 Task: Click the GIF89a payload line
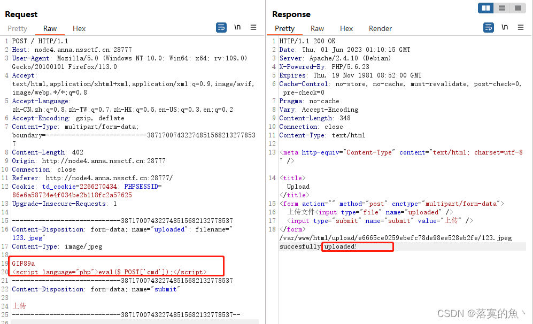23,264
